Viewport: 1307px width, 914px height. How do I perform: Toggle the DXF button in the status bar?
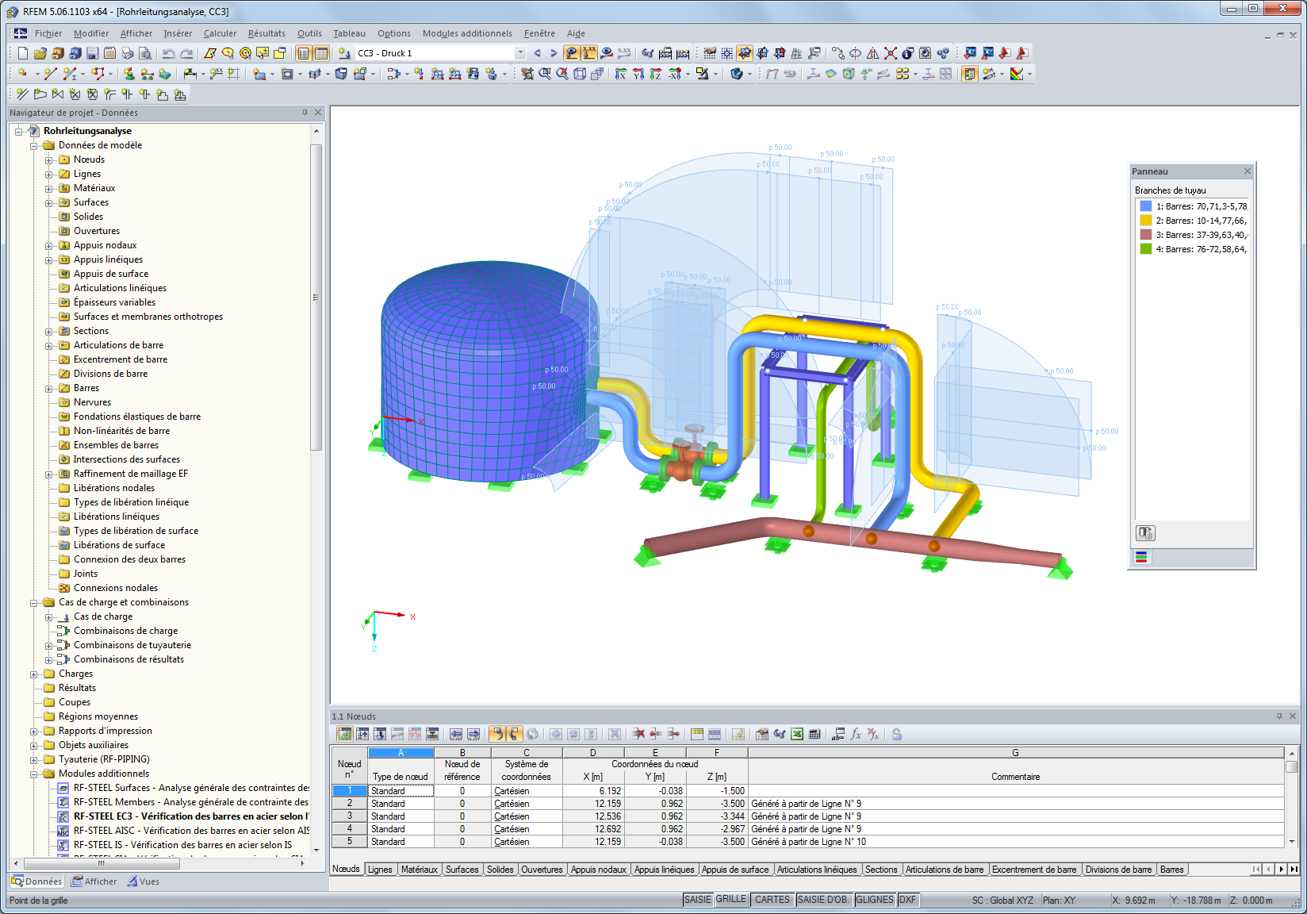(909, 899)
